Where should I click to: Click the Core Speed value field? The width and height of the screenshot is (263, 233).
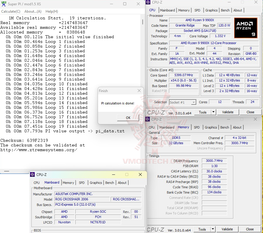click(x=184, y=75)
